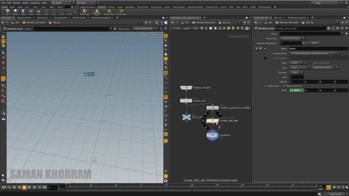This screenshot has height=196, width=349.
Task: Click the group selection arrow icon in parameters
Action: (x=347, y=34)
